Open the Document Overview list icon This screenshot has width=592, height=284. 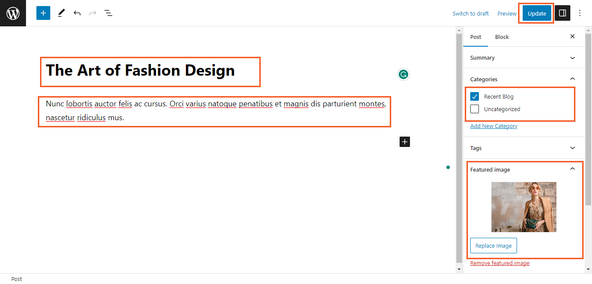tap(108, 13)
